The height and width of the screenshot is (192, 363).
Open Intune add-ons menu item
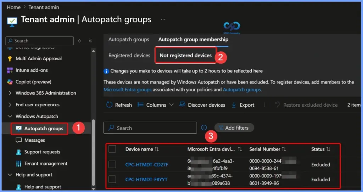coord(32,70)
